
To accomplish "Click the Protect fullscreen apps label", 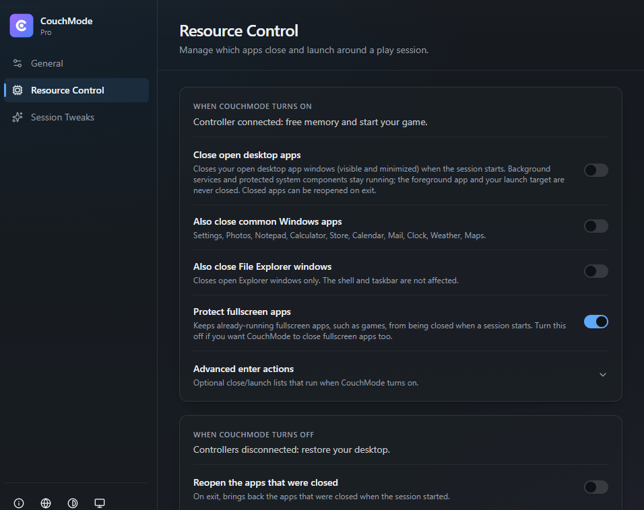I will 242,312.
